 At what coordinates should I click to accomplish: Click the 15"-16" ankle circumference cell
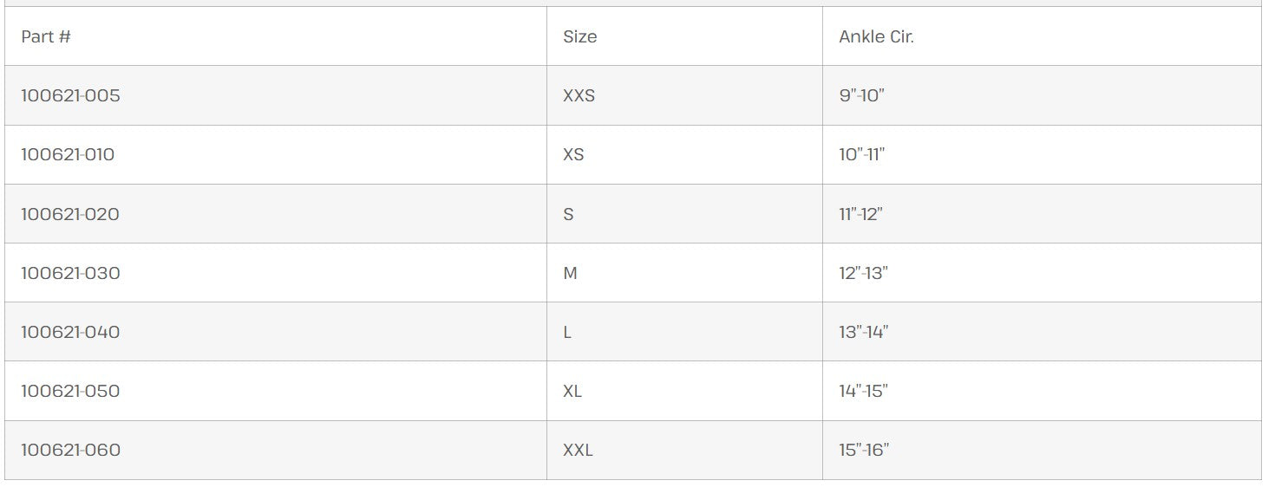(x=864, y=450)
